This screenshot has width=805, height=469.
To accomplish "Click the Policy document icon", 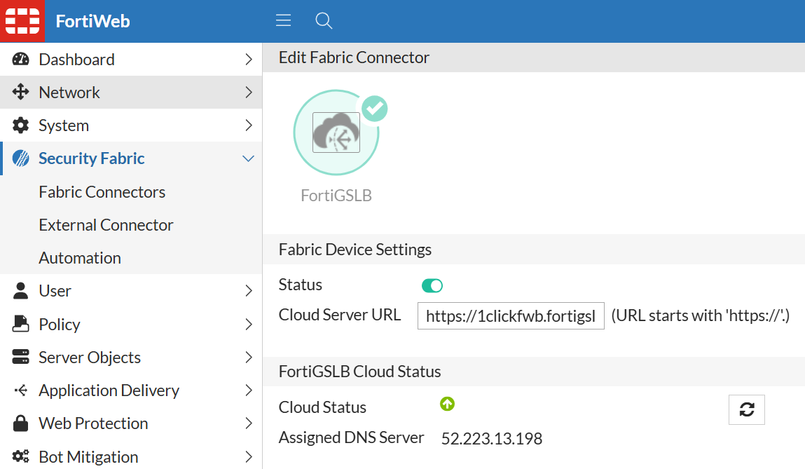I will click(20, 324).
